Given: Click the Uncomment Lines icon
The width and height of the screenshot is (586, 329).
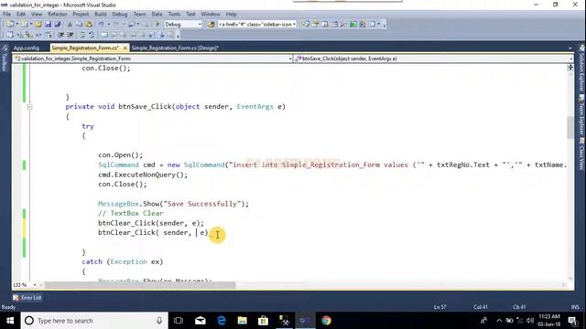Looking at the screenshot, I should (92, 35).
